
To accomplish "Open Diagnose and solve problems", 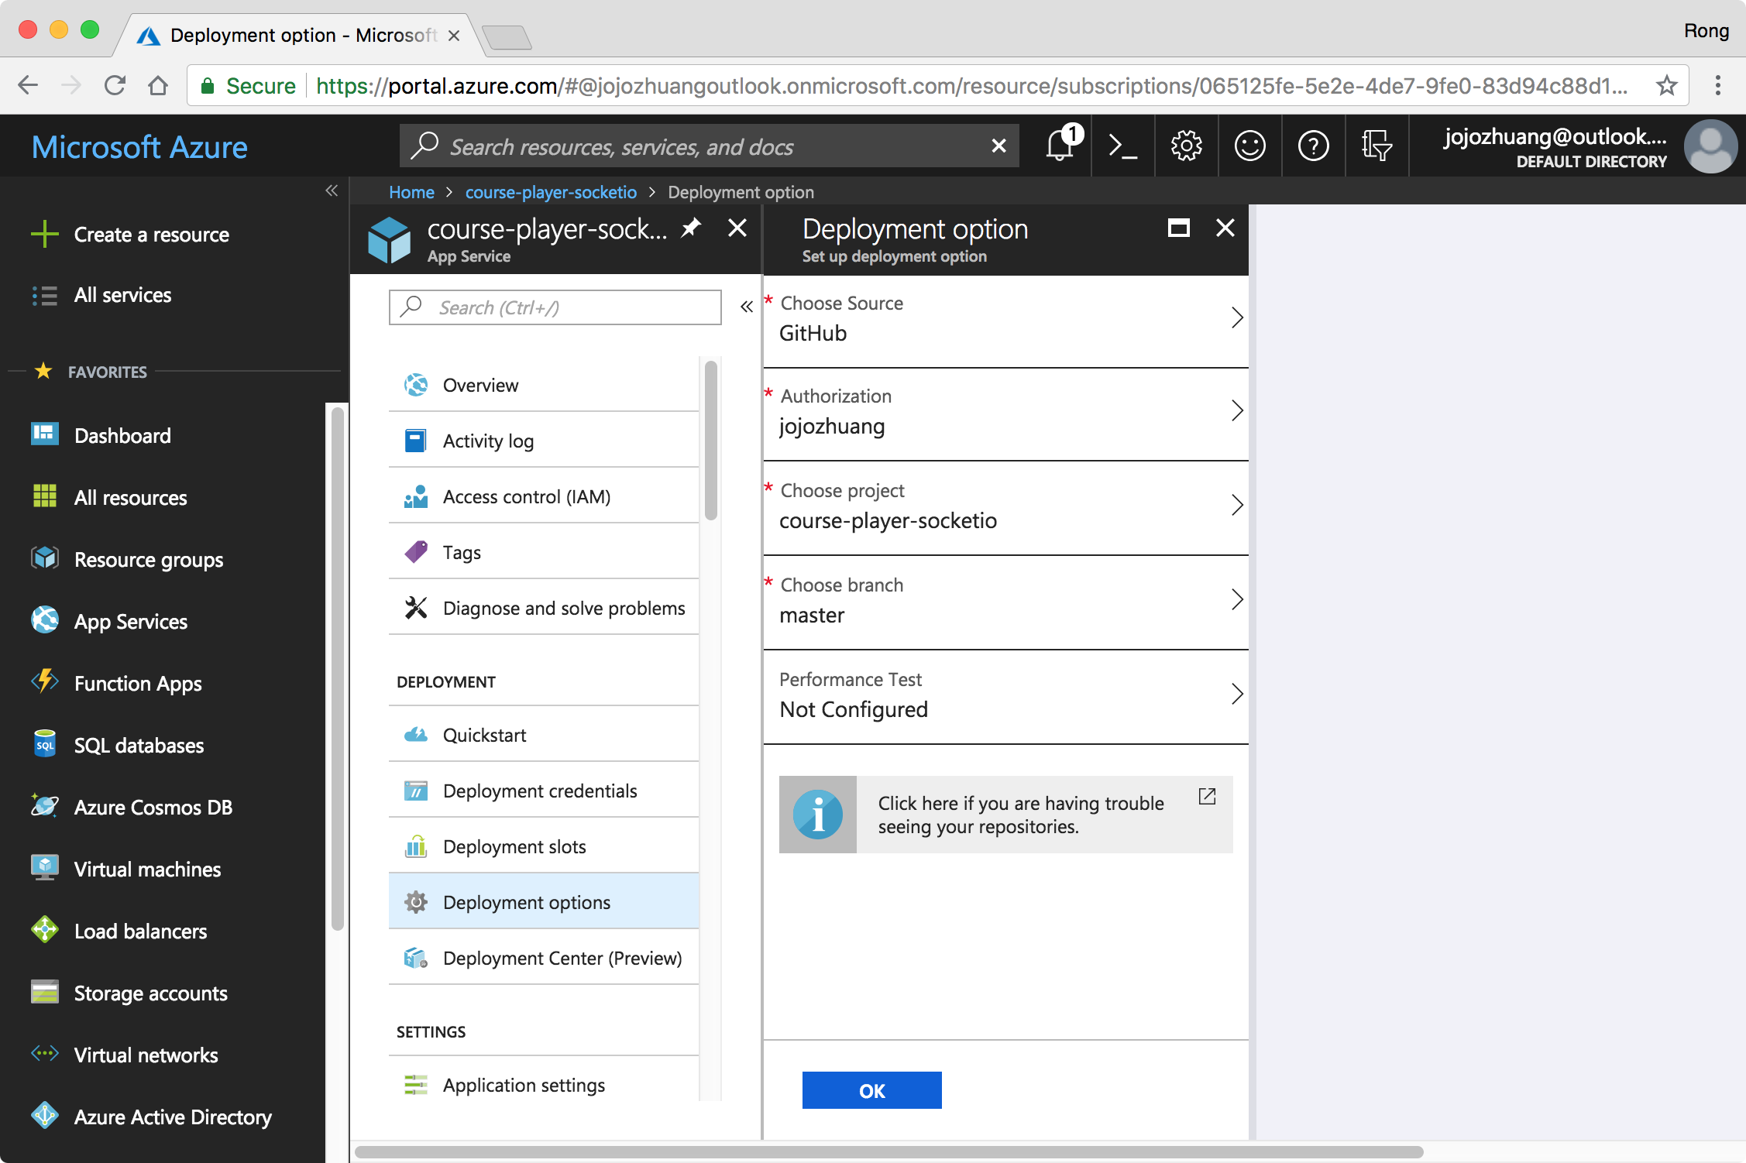I will [x=544, y=608].
